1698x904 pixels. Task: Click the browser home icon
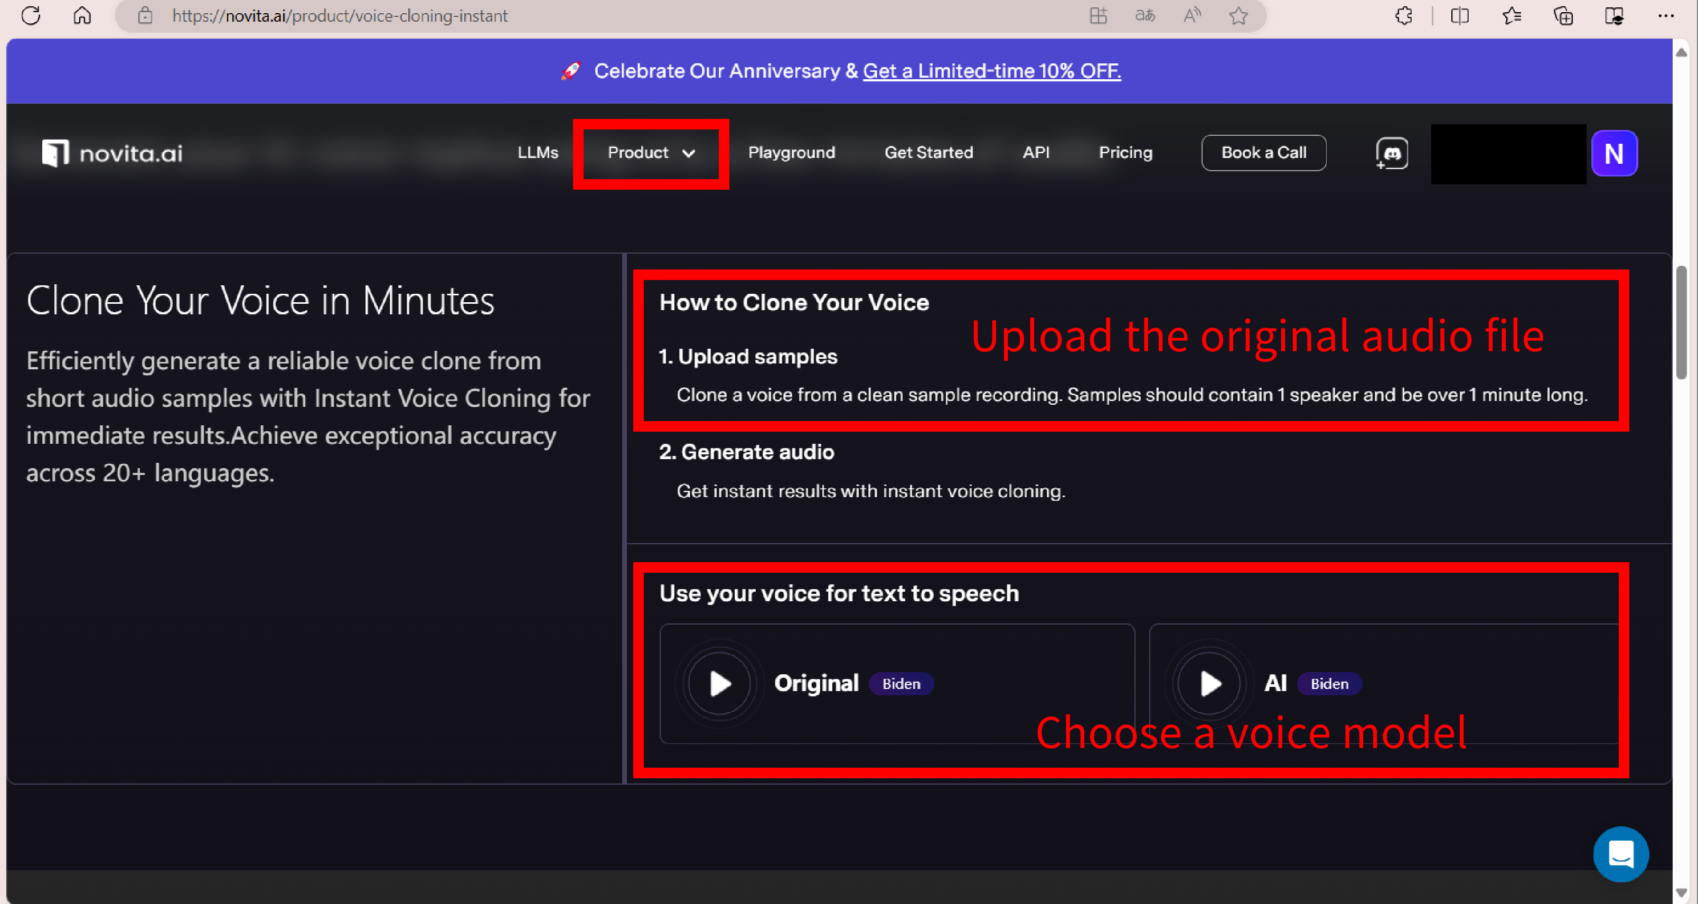82,15
